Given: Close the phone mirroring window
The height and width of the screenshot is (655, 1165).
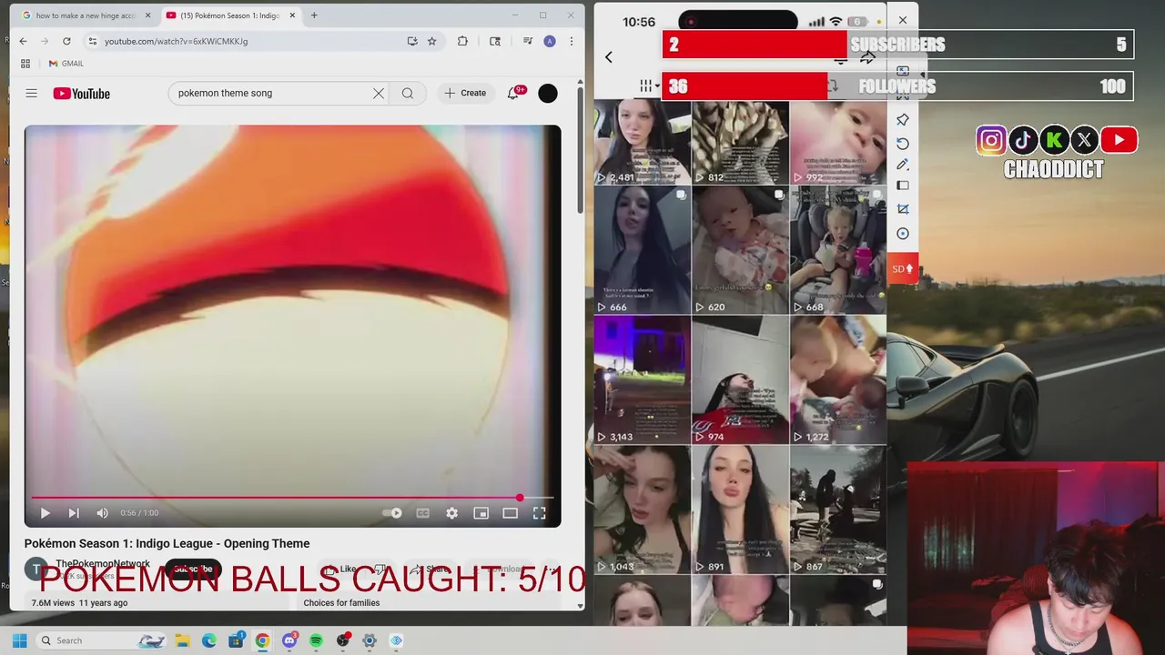Looking at the screenshot, I should click(x=902, y=20).
